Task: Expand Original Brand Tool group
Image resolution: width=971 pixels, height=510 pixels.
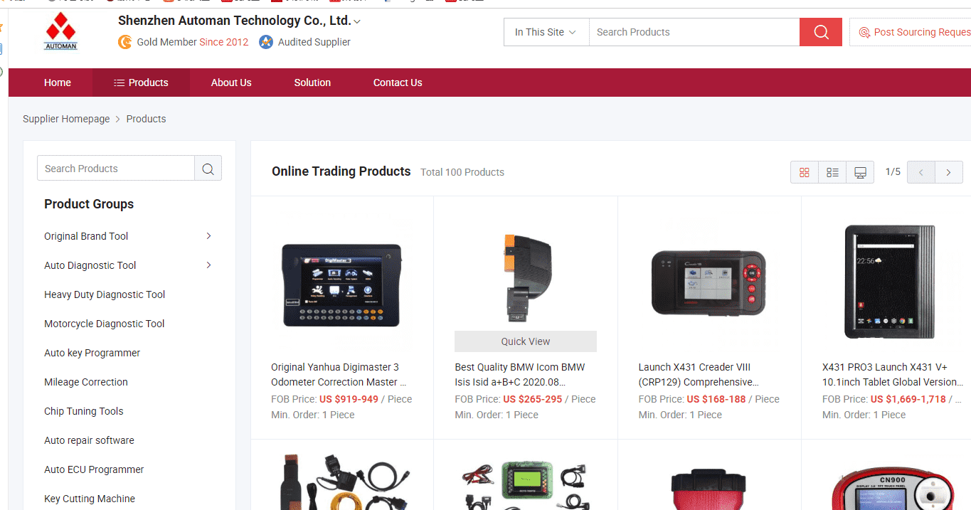Action: tap(208, 235)
